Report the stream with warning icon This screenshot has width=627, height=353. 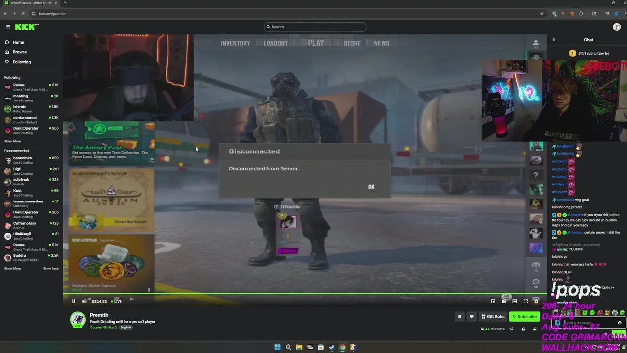523,329
